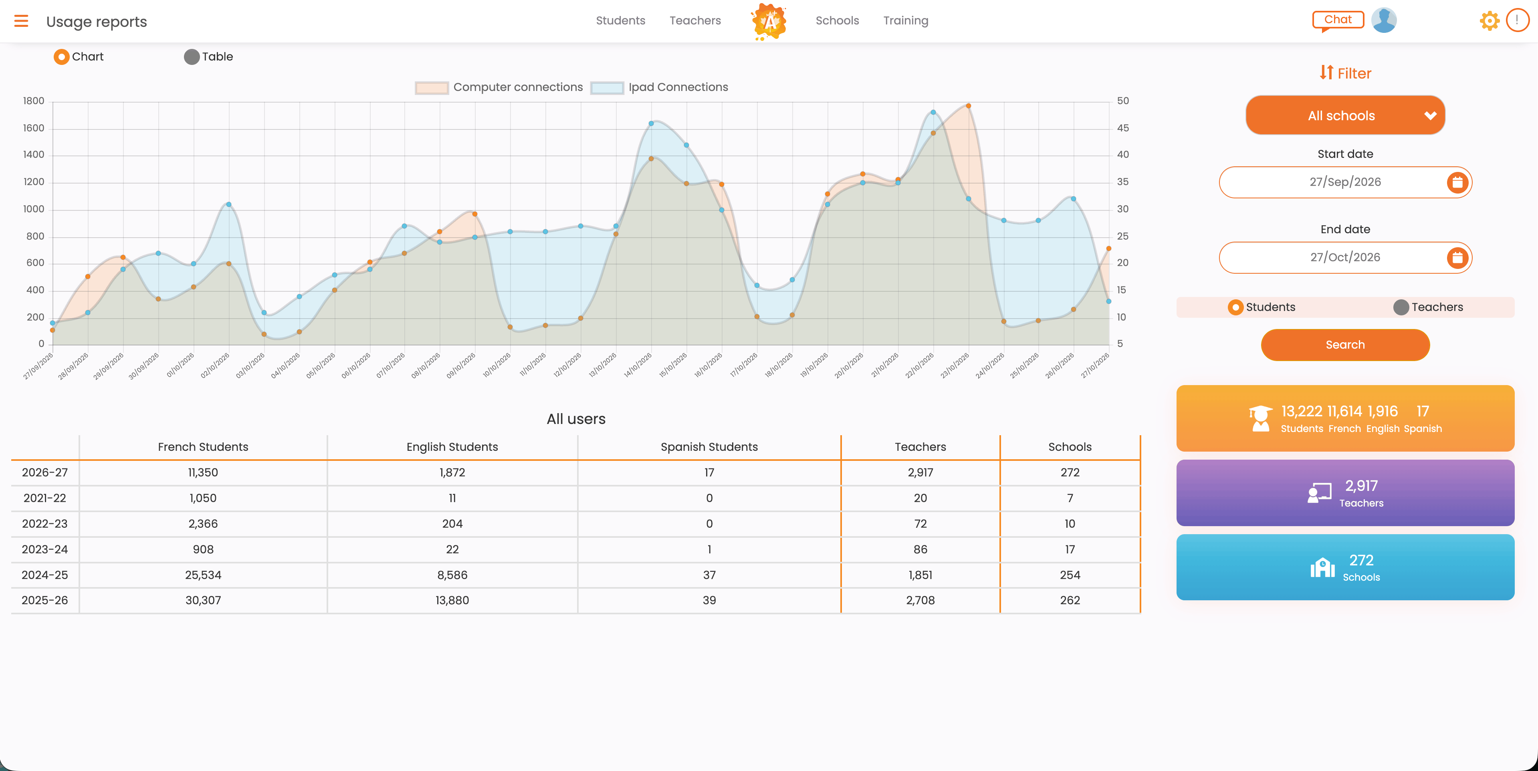
Task: Click the 13,222 Students figure
Action: (1302, 412)
